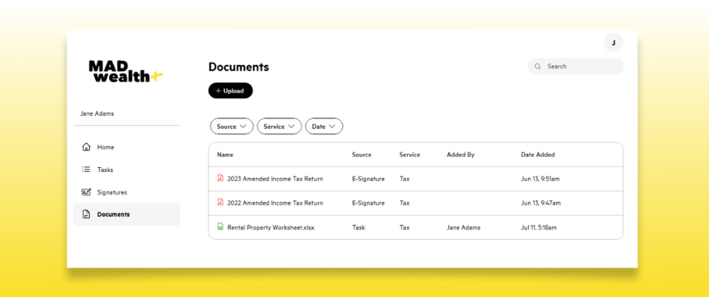Click the Date Added column header
The width and height of the screenshot is (709, 297).
[538, 155]
